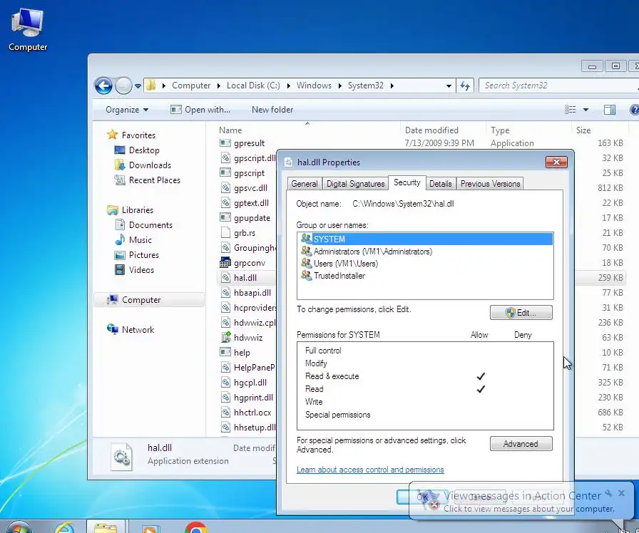Select SYSTEM in group or user names
Screen dimensions: 639x533
[x=425, y=239]
